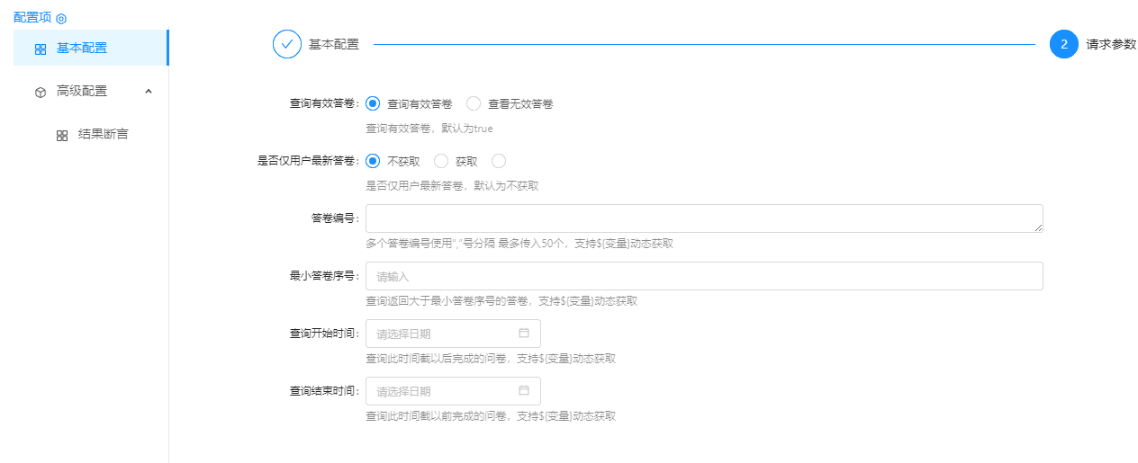
Task: Select the 查看无效答卷 radio option
Action: pos(474,103)
